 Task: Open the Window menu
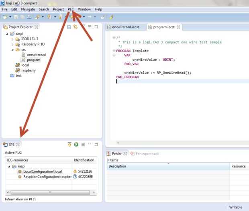tap(84, 9)
